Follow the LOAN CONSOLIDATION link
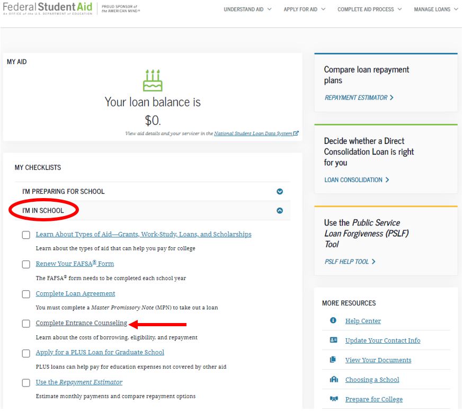The width and height of the screenshot is (463, 412). click(x=353, y=180)
